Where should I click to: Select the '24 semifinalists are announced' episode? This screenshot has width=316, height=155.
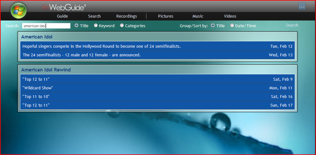pos(157,55)
